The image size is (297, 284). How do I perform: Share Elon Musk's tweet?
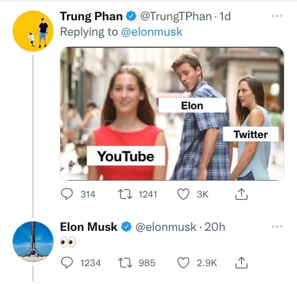pyautogui.click(x=241, y=263)
